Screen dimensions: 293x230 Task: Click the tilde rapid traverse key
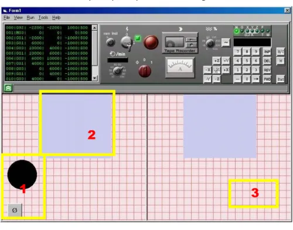point(226,42)
